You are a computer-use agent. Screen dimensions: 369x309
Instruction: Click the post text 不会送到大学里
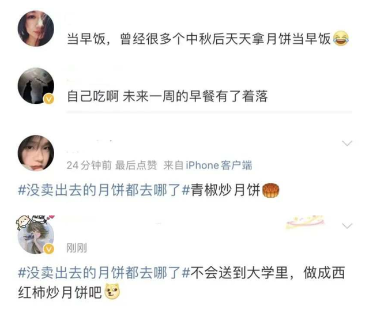[239, 273]
